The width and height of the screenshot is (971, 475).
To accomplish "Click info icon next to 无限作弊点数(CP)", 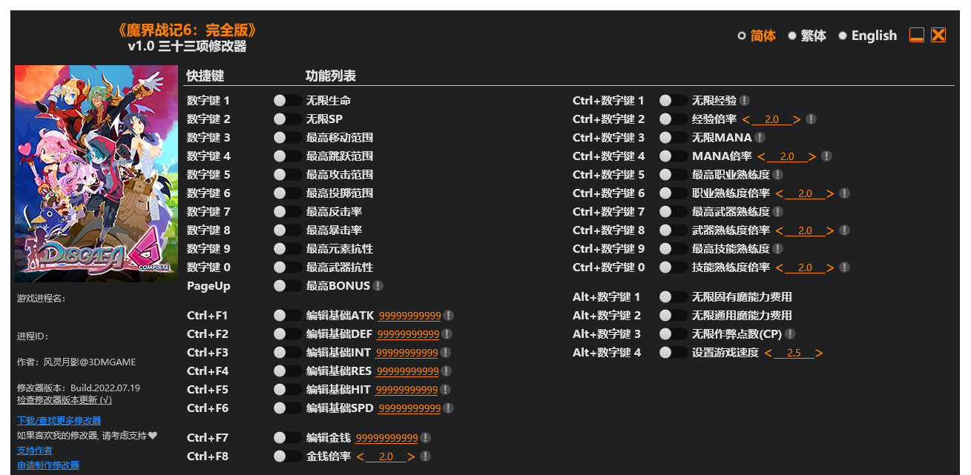I will [791, 334].
